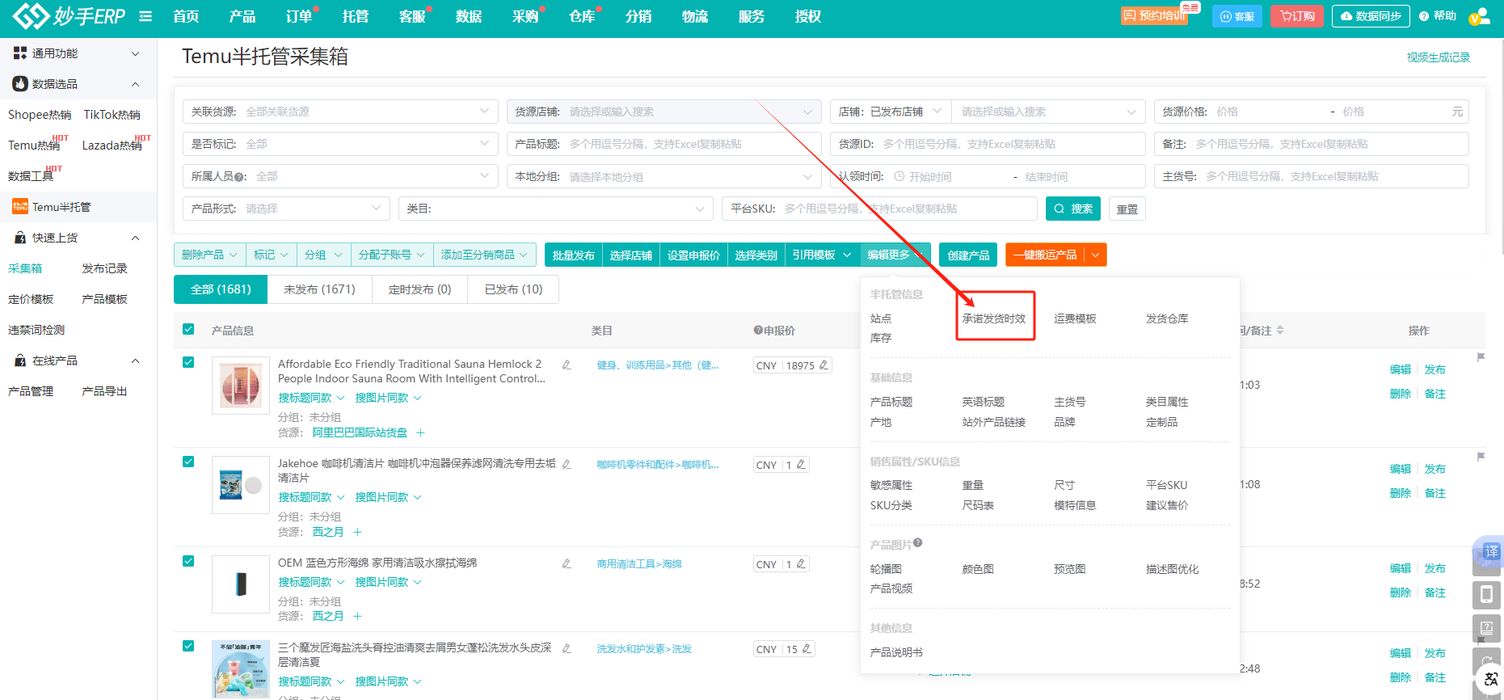Click plus icon beside Jakehoe 西之月 source
The height and width of the screenshot is (700, 1504).
coord(357,532)
